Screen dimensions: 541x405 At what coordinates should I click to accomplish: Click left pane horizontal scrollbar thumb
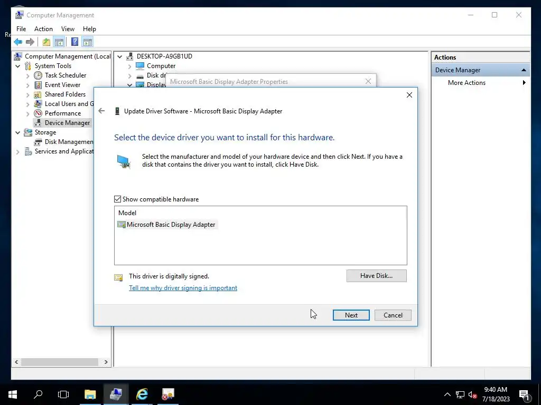pyautogui.click(x=60, y=362)
